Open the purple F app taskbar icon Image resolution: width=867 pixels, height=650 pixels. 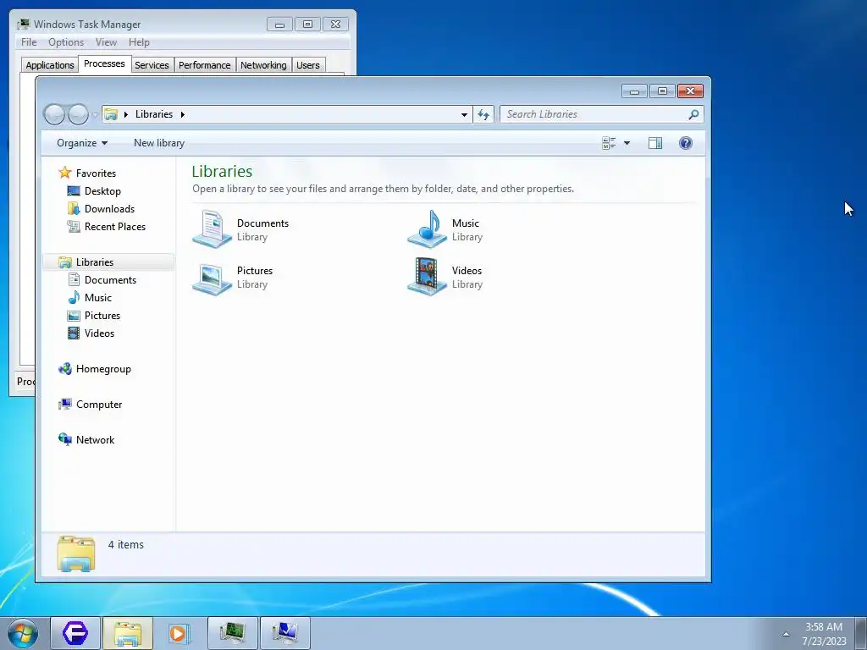pyautogui.click(x=75, y=633)
